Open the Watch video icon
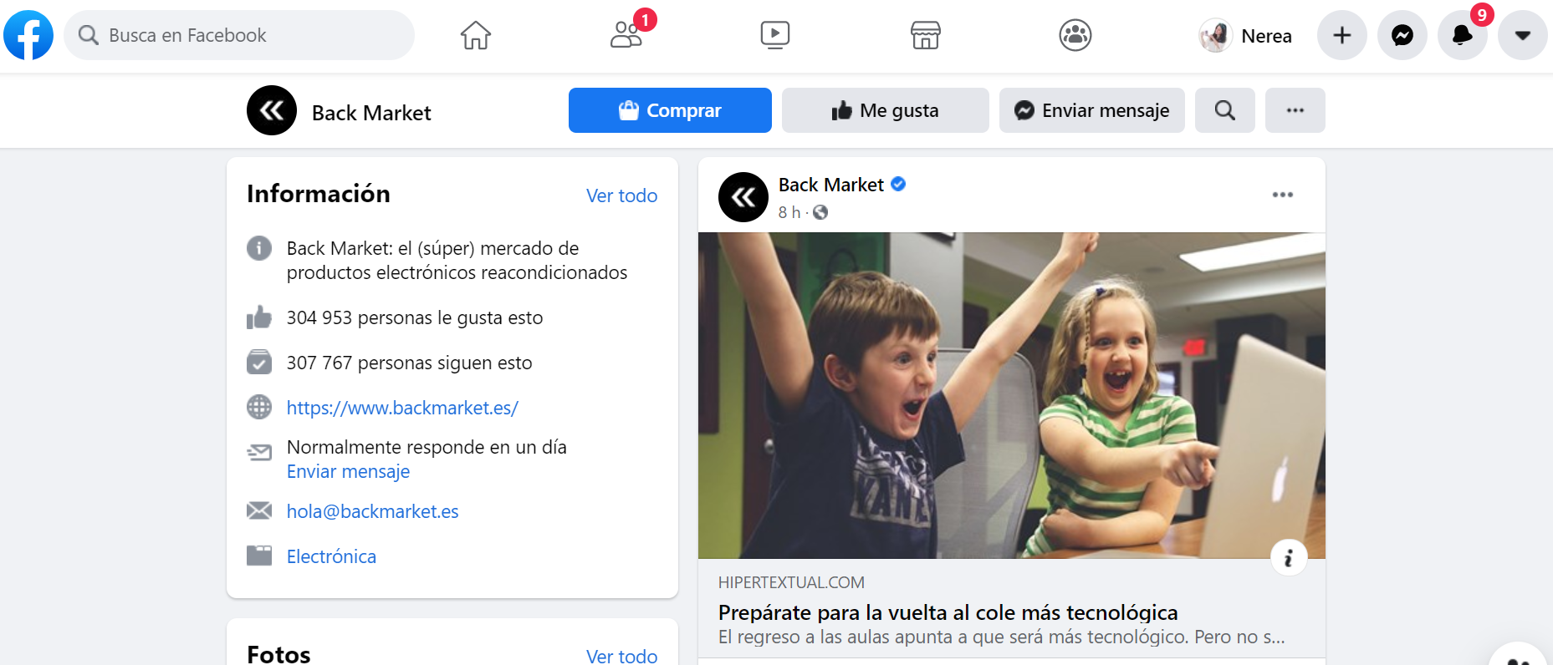Viewport: 1553px width, 665px height. (x=775, y=35)
